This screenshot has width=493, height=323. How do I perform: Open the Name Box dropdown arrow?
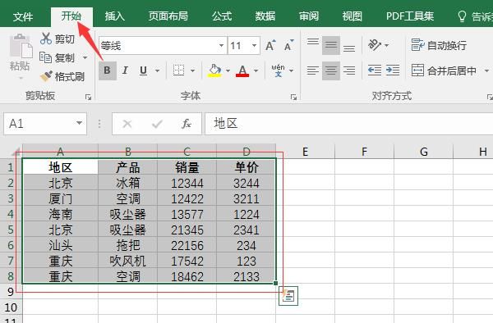coord(79,123)
